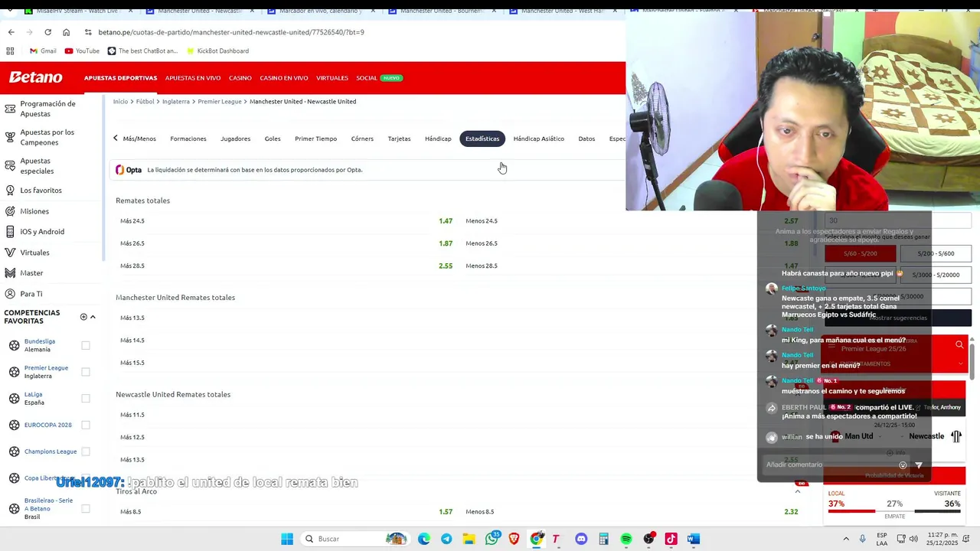This screenshot has width=980, height=551.
Task: Switch to the Más/Menos market tab
Action: (x=139, y=139)
